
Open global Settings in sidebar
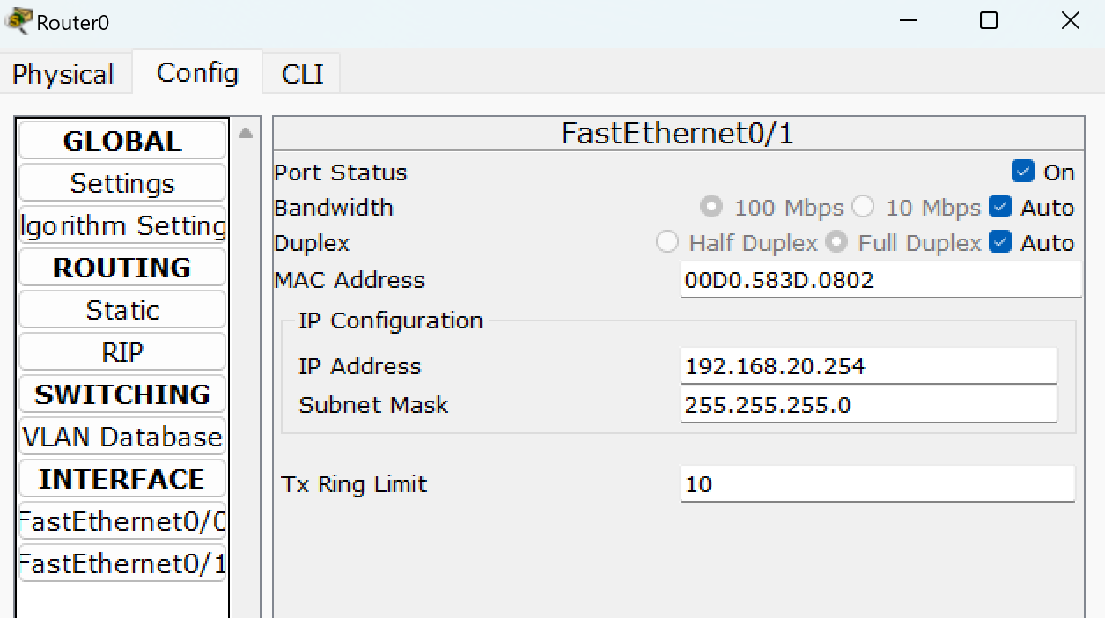coord(122,183)
